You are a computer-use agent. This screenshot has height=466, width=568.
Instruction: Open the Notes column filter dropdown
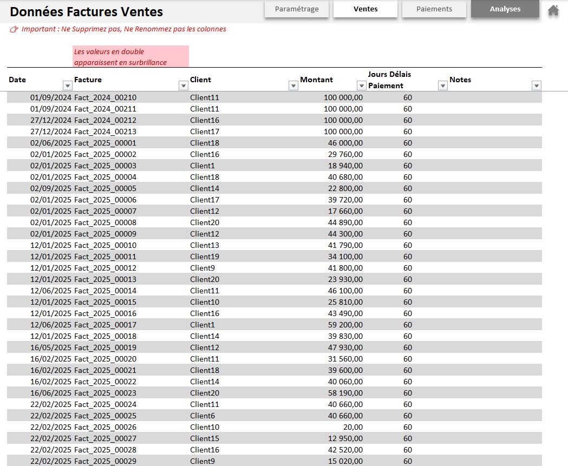click(x=536, y=86)
